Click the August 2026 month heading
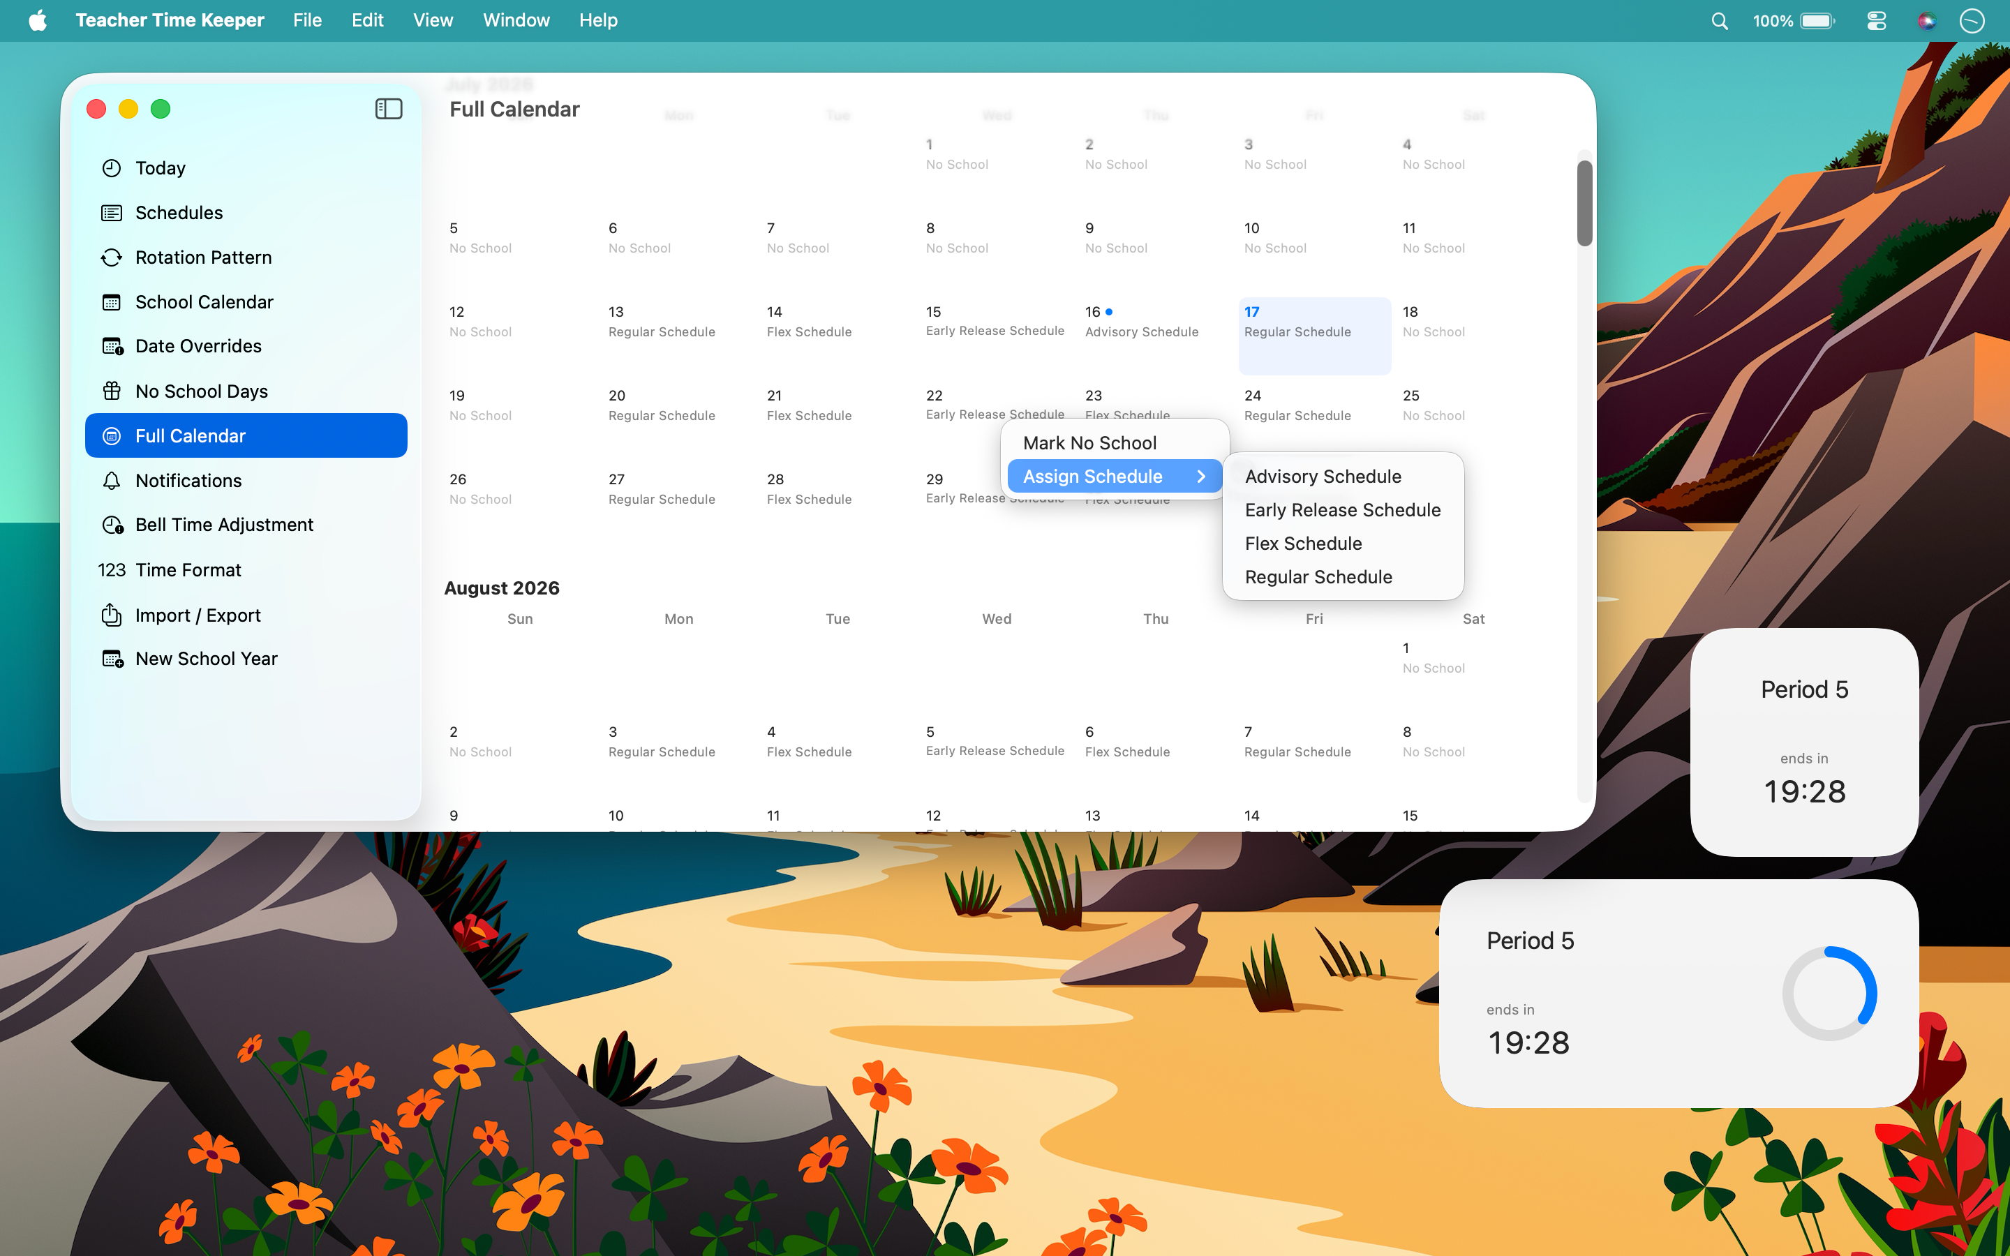This screenshot has height=1256, width=2010. [x=502, y=588]
